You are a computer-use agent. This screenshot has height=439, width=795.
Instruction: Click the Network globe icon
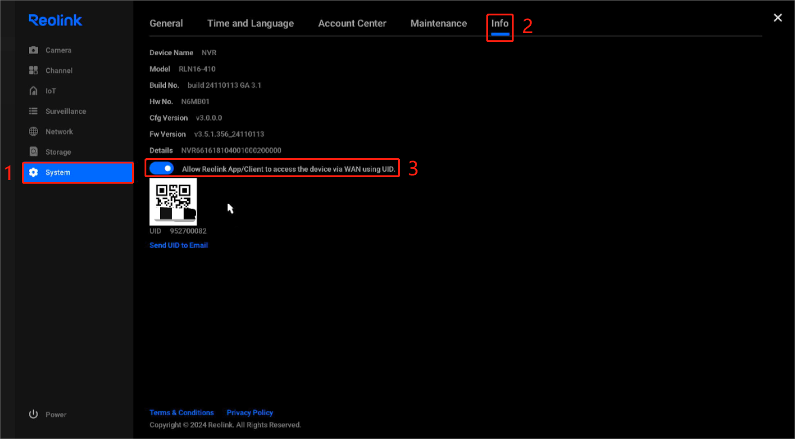(x=34, y=132)
